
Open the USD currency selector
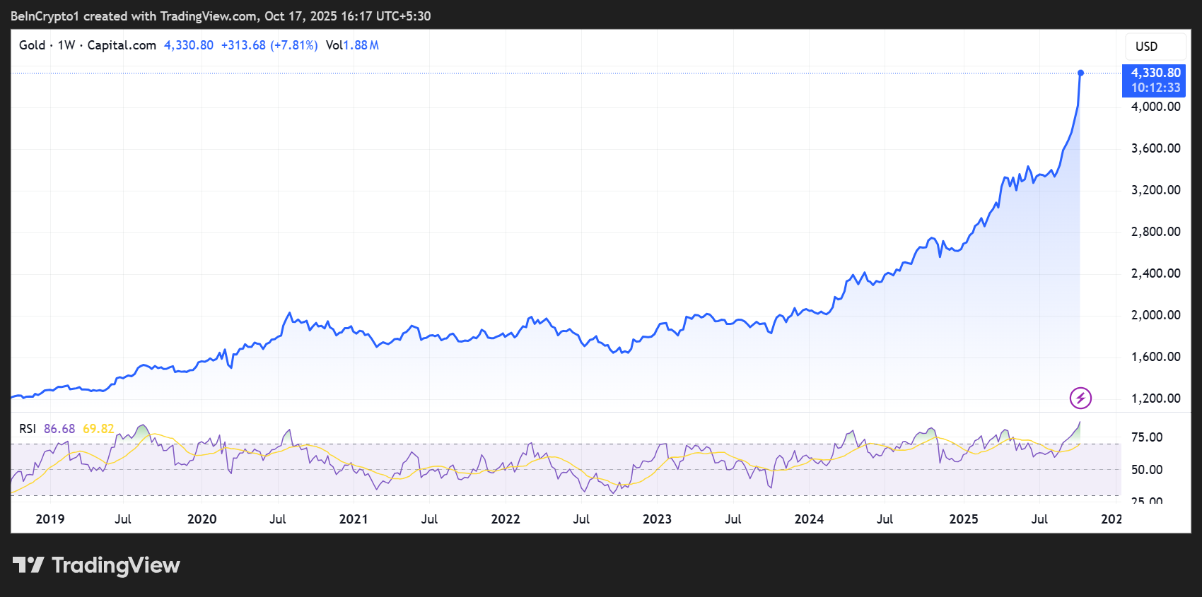1155,47
